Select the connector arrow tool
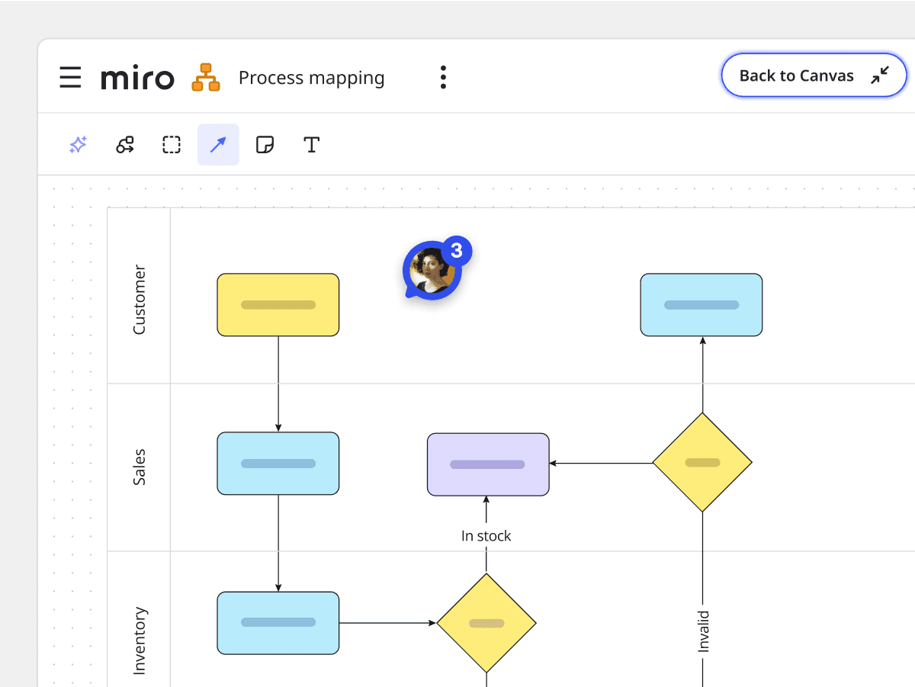Image resolution: width=915 pixels, height=687 pixels. click(x=218, y=145)
